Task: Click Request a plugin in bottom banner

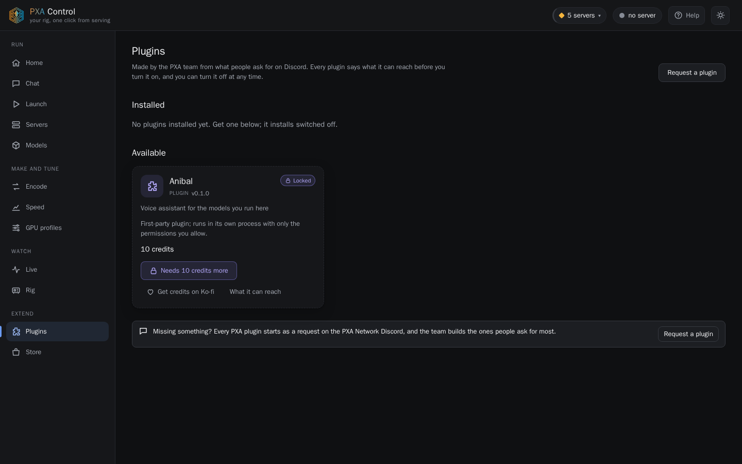Action: click(688, 334)
